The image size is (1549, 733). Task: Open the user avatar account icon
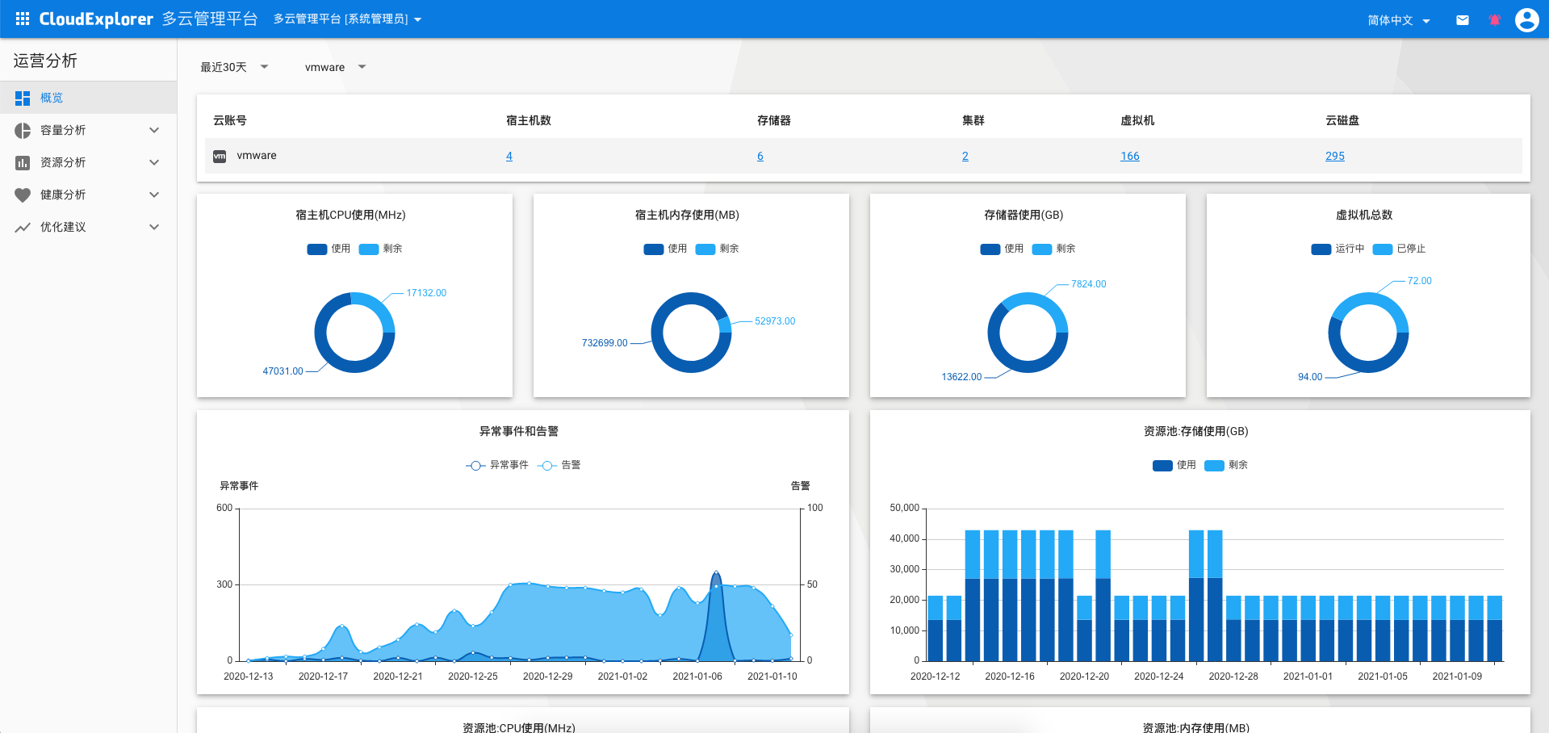point(1526,19)
